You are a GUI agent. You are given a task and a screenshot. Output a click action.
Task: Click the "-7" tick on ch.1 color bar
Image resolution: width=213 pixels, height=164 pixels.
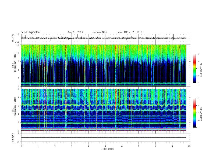pos(198,83)
